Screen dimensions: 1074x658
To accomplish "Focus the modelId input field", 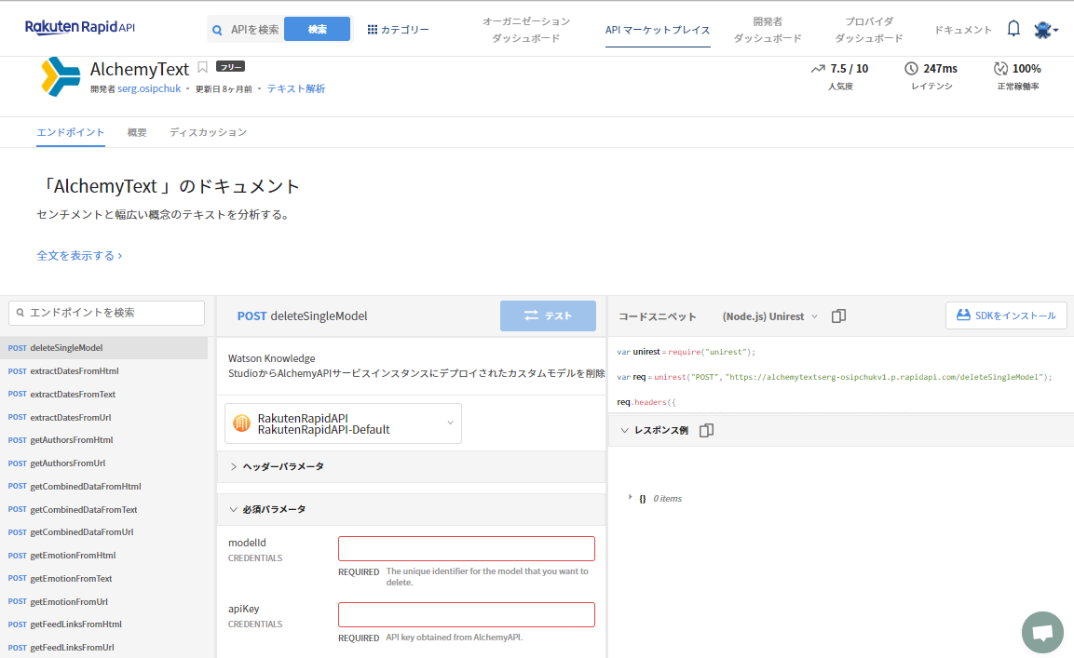I will [x=467, y=548].
